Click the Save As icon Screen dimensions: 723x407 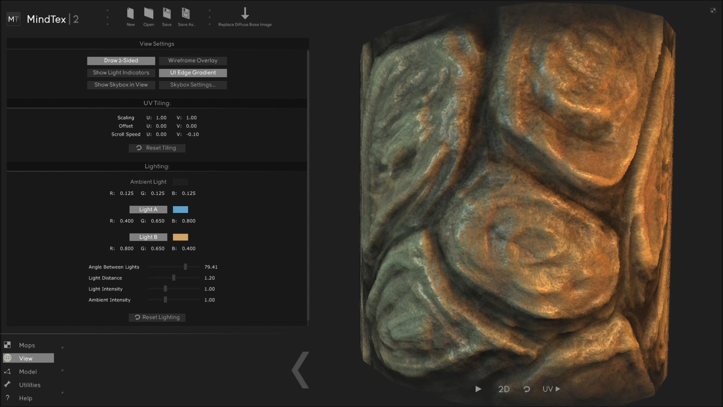tap(186, 14)
